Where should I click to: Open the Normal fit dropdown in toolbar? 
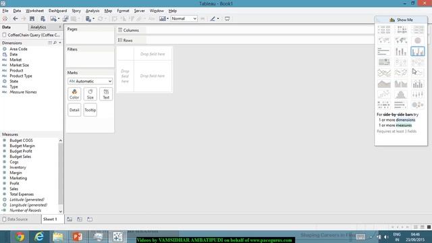[x=184, y=19]
